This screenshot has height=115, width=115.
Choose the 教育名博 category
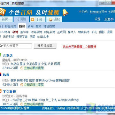click(x=84, y=32)
